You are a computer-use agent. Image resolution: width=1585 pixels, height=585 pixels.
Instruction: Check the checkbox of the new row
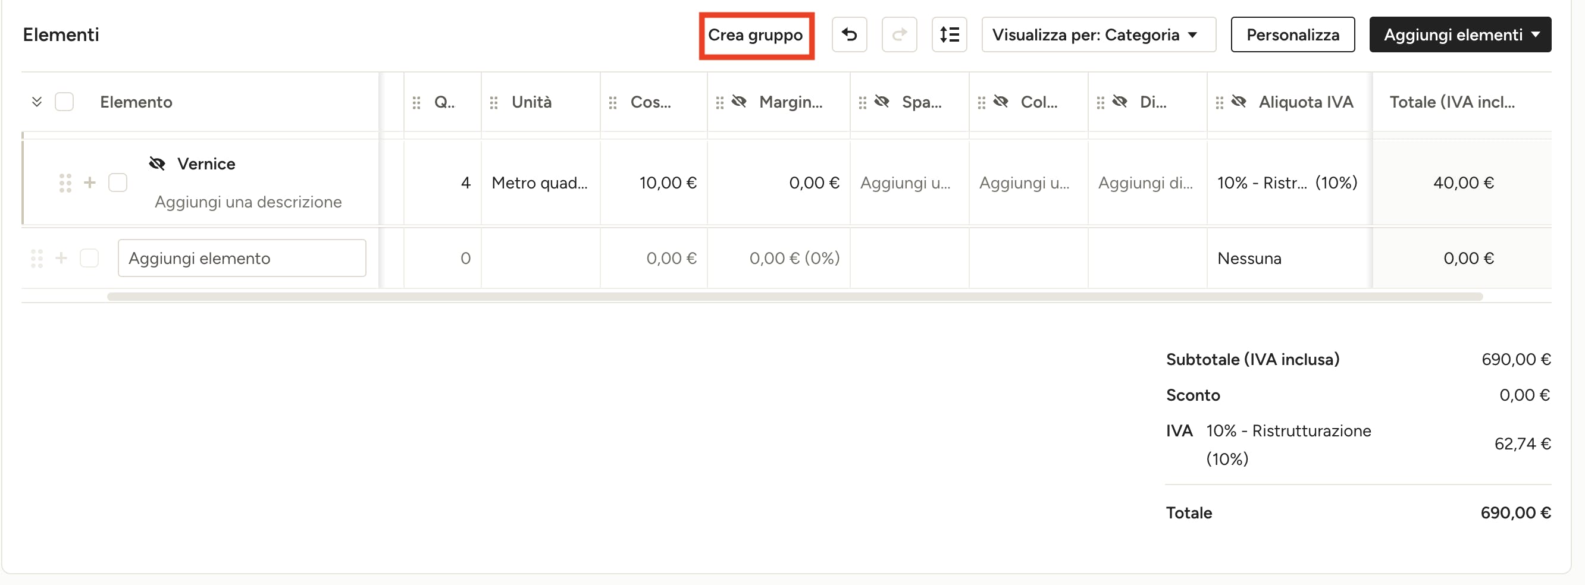coord(89,259)
